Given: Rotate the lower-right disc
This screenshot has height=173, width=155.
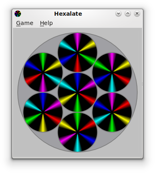Looking at the screenshot, I should tap(112, 112).
